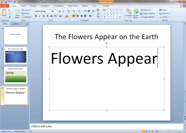186x133 pixels.
Task: Click the Undo arrow icon
Action: click(x=9, y=2)
